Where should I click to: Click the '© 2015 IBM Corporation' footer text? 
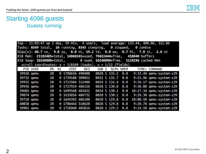pyautogui.click(x=187, y=149)
